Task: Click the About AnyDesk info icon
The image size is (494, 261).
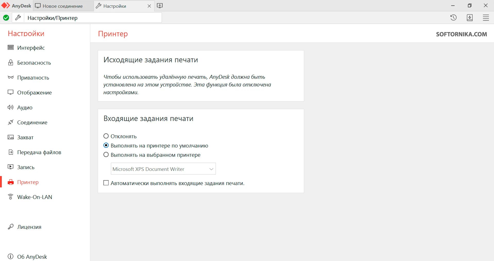Action: 11,256
